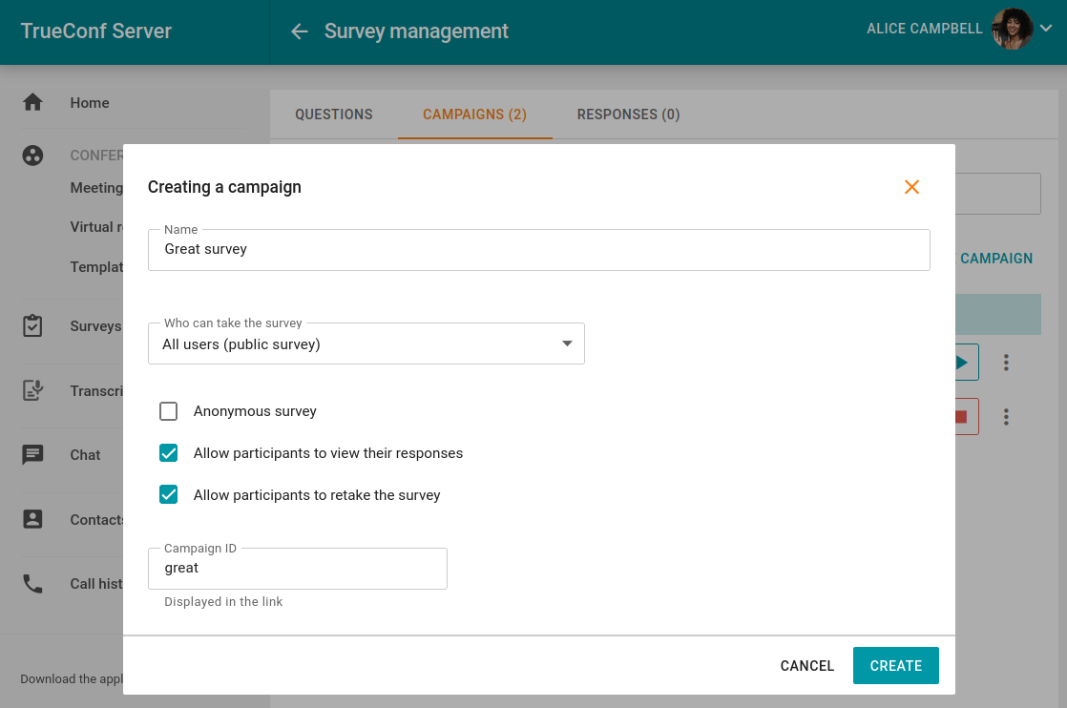
Task: Expand the Alice Campbell user menu chevron
Action: point(1046,29)
